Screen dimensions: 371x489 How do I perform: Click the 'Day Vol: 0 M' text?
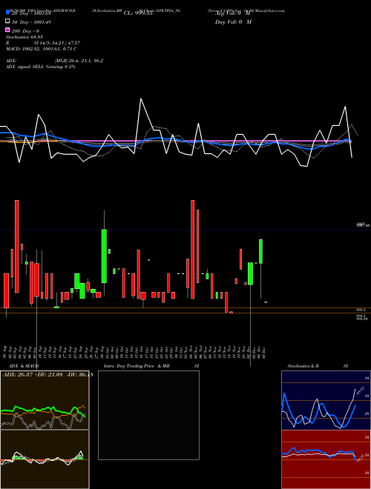point(233,22)
